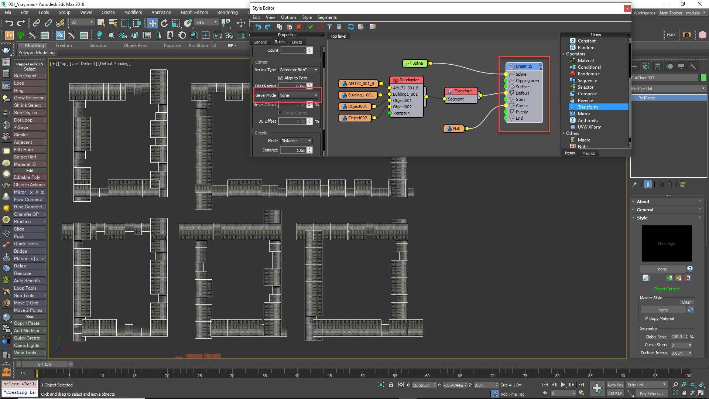Switch to the Limits tab in Properties
The image size is (709, 399).
click(297, 42)
